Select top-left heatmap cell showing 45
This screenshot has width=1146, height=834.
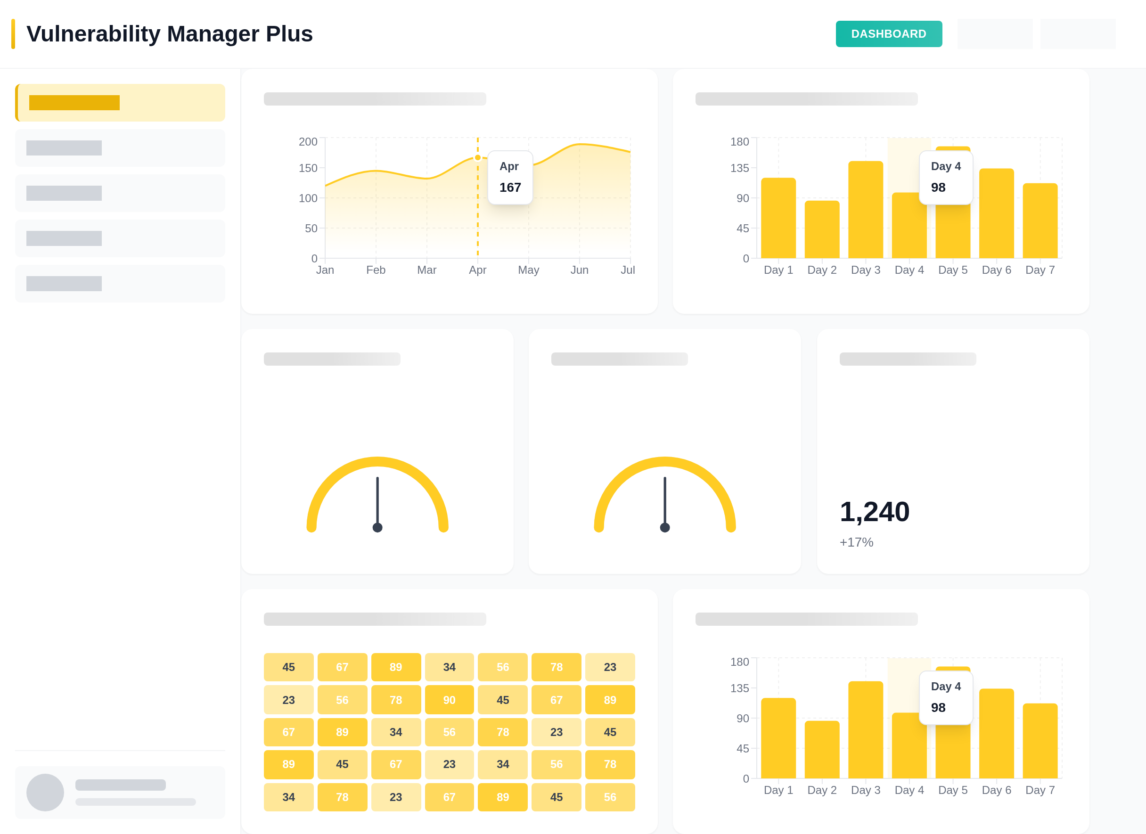pos(288,667)
